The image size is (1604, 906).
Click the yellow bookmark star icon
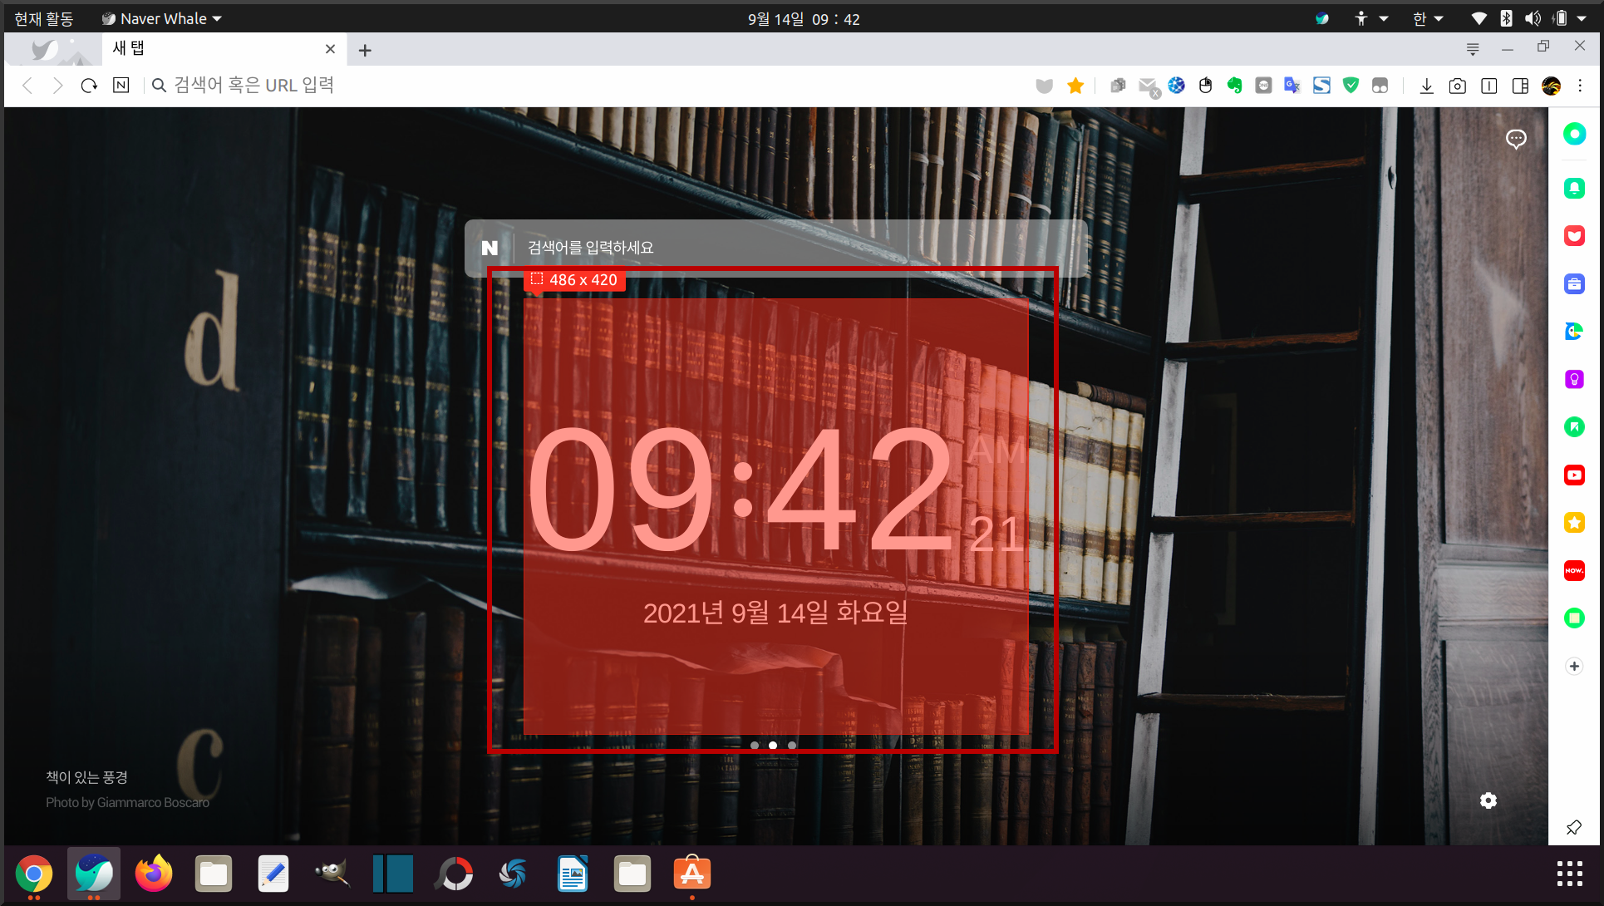pyautogui.click(x=1075, y=86)
